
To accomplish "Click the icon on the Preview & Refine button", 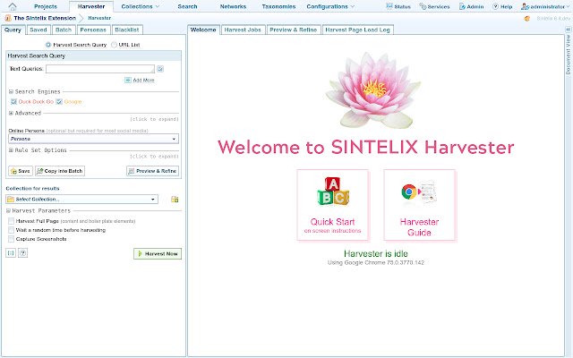I will [132, 171].
